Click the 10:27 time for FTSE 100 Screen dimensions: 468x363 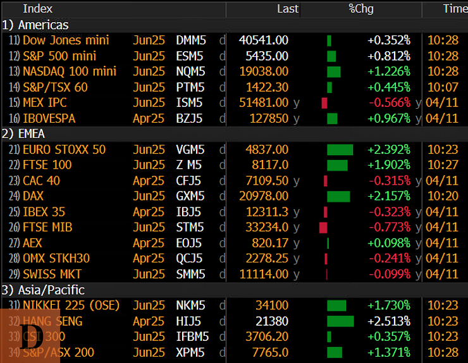tap(443, 165)
